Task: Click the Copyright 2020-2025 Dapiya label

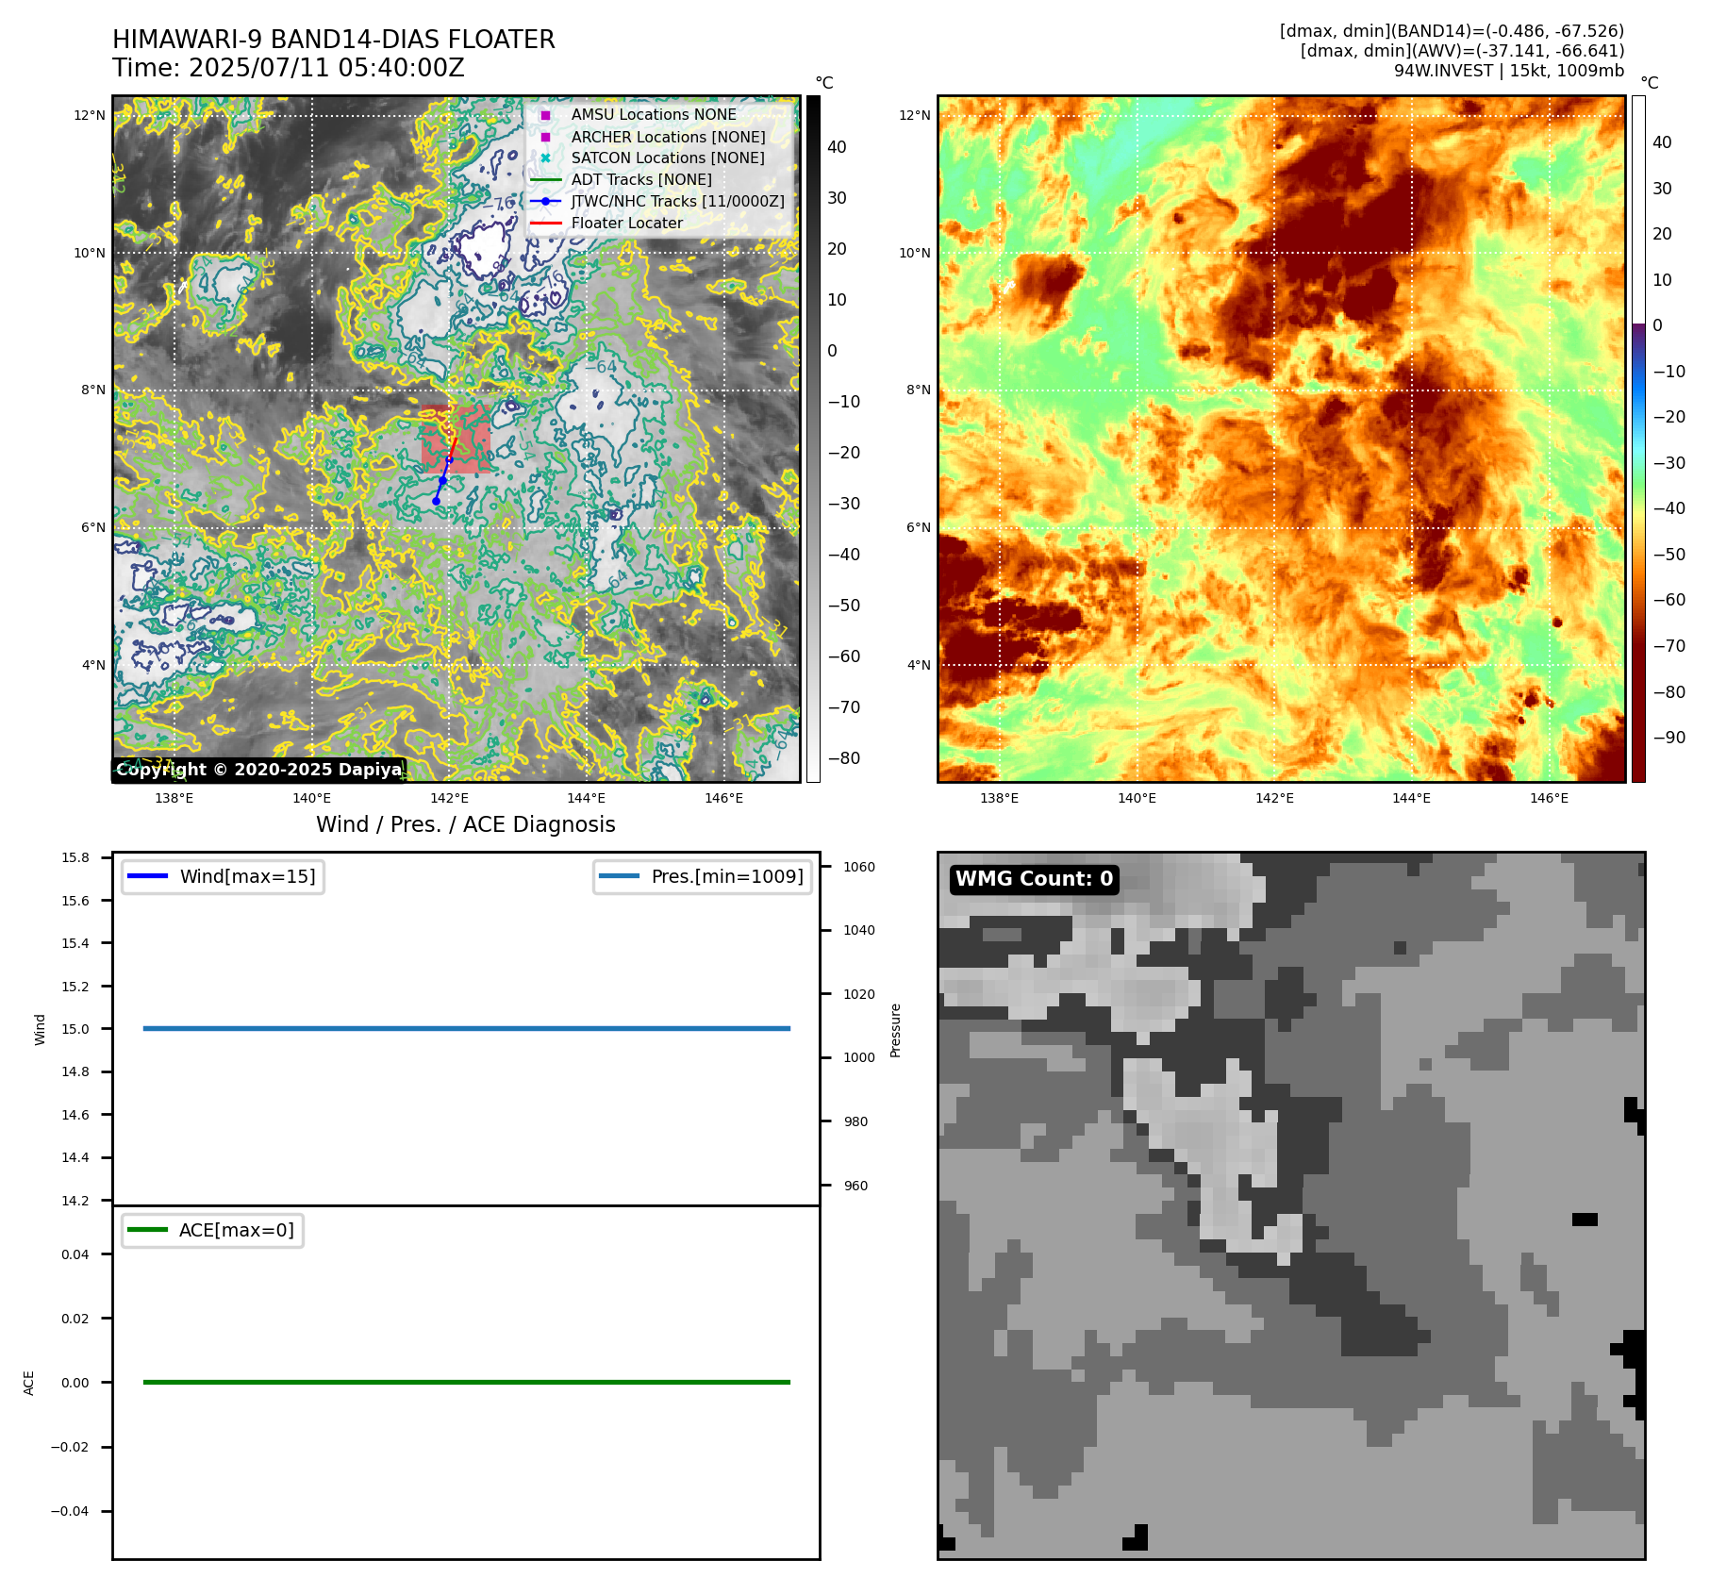Action: [x=258, y=770]
